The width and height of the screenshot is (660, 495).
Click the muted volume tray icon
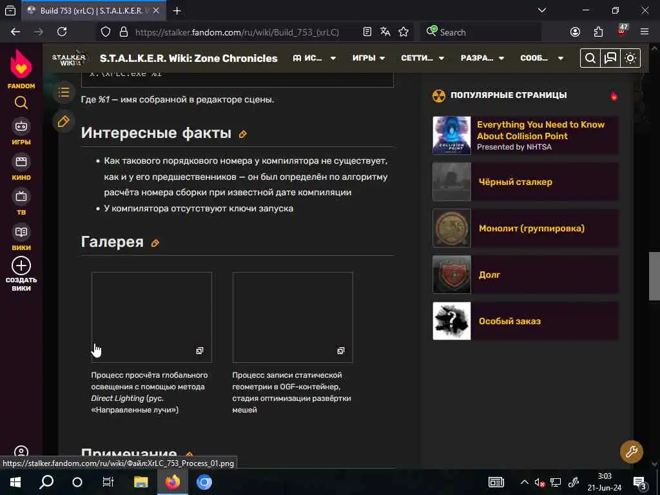pyautogui.click(x=539, y=482)
